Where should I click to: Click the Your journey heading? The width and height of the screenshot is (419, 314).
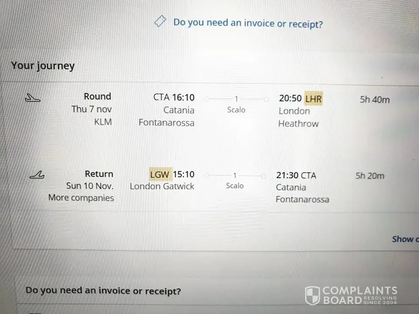pyautogui.click(x=43, y=66)
